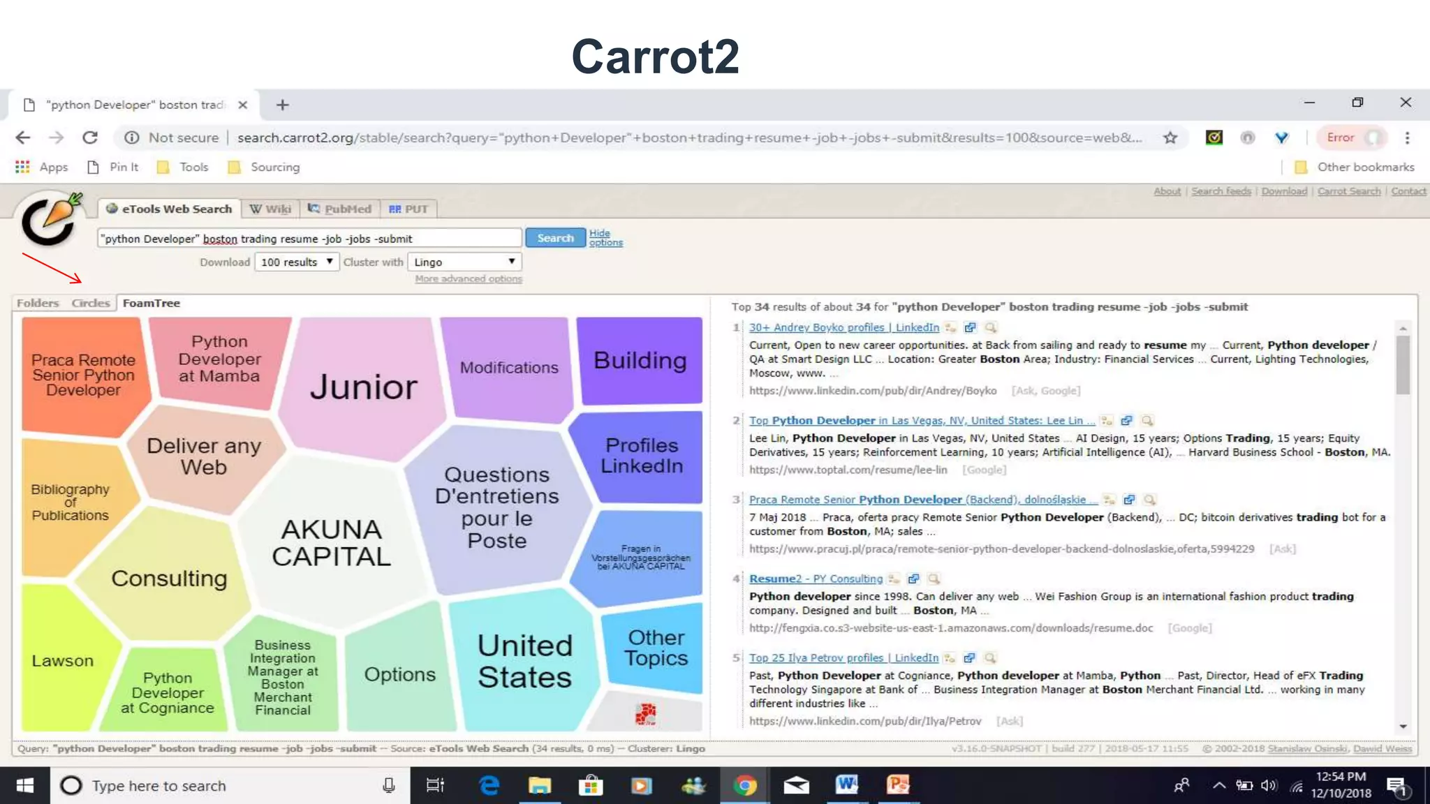Click the FoamTree red logo icon

[x=646, y=714]
